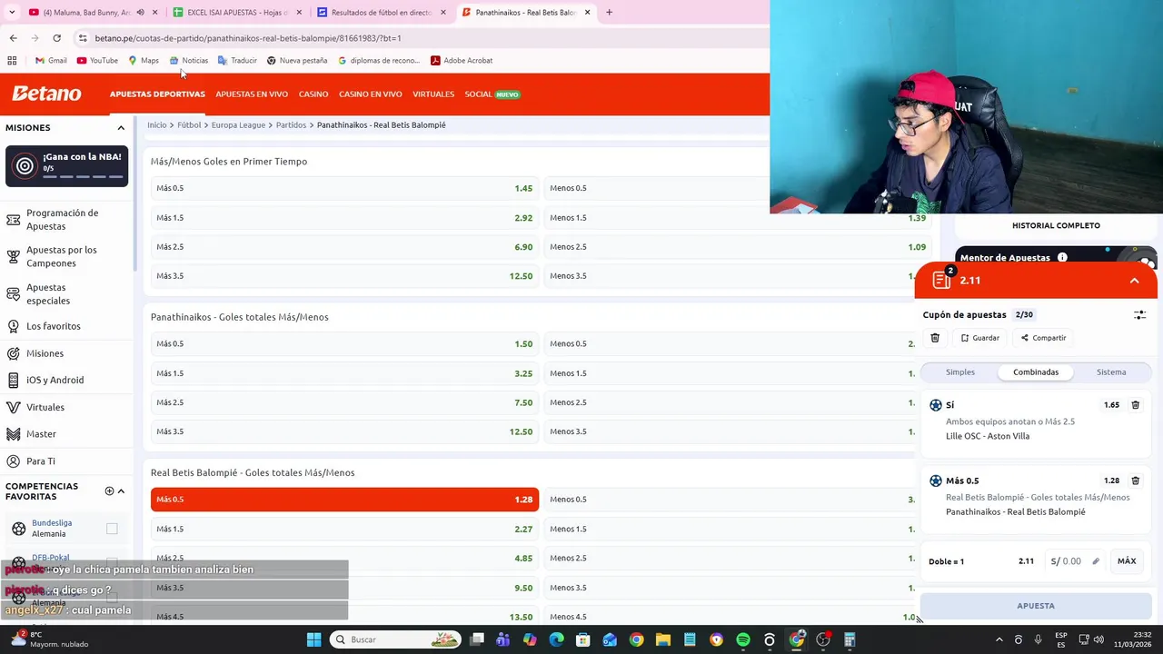This screenshot has width=1163, height=654.
Task: Select Panathinaikos Más 0.5 at 1.50
Action: pos(344,344)
